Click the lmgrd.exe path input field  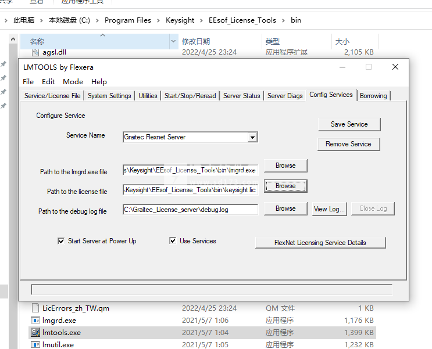pyautogui.click(x=190, y=170)
